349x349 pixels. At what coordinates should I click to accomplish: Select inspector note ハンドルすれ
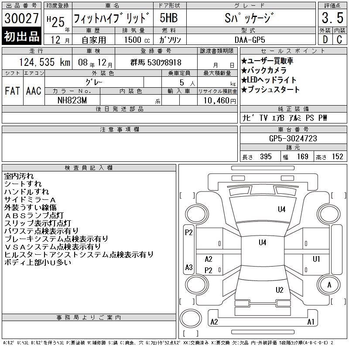tap(27, 192)
